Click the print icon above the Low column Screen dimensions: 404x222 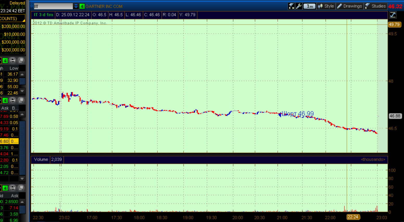pos(12,61)
